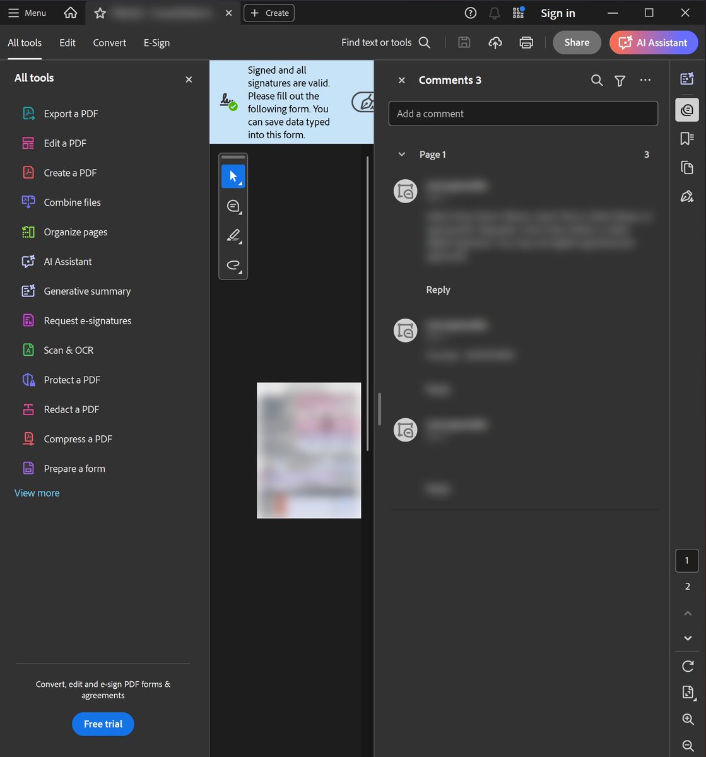Image resolution: width=706 pixels, height=757 pixels.
Task: Open Page thumbnails icon in right rail
Action: tap(687, 167)
